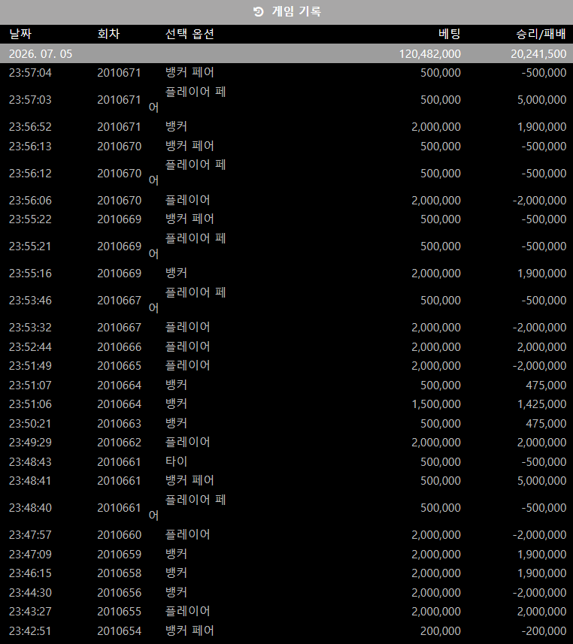
Task: Click round number 2010662
Action: pyautogui.click(x=120, y=443)
